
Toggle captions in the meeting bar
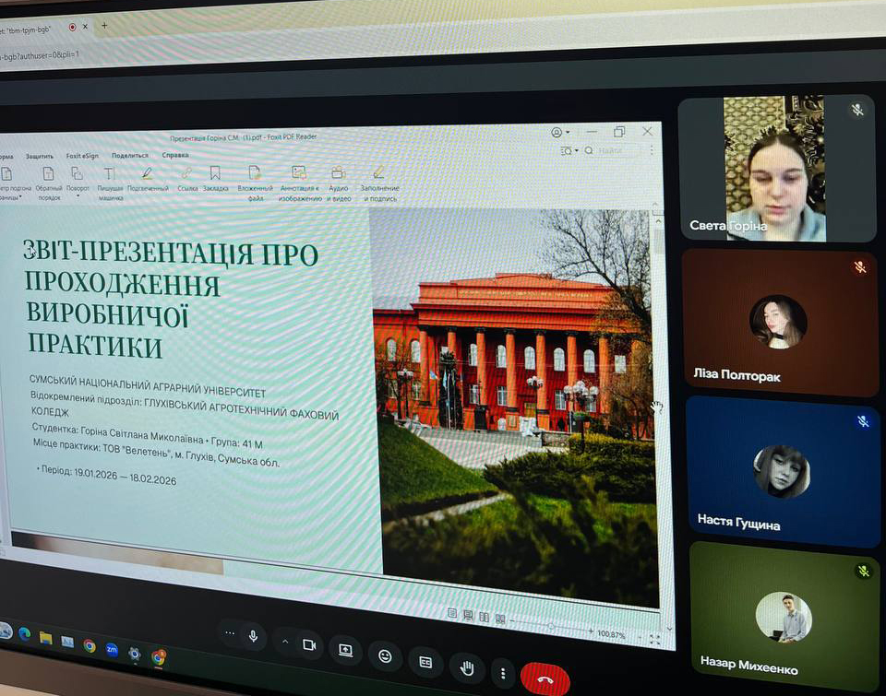pyautogui.click(x=425, y=661)
